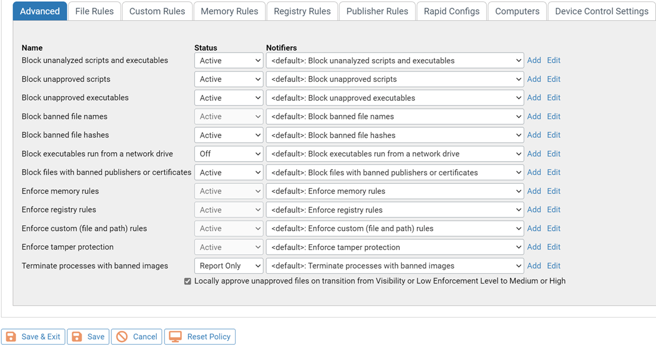Open the Registry Rules tab
This screenshot has height=345, width=656.
click(302, 11)
